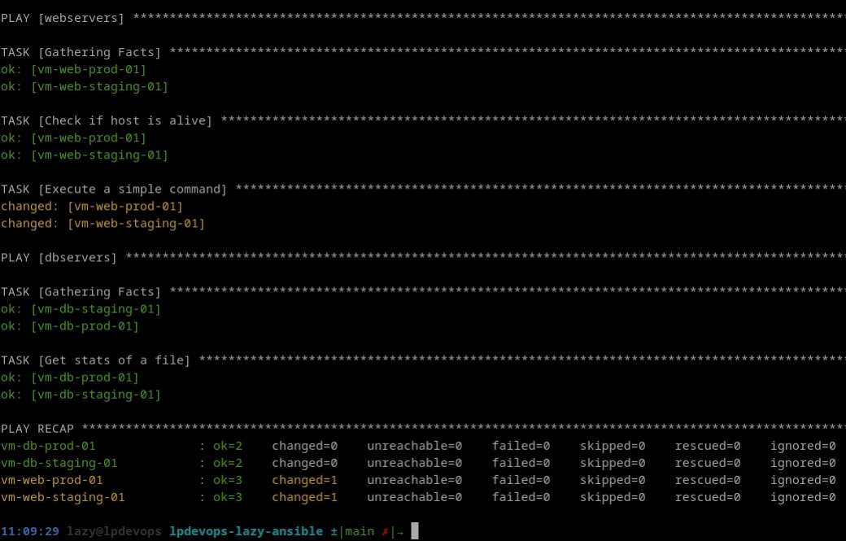The width and height of the screenshot is (846, 541).
Task: Click host name vm-web-prod-01 in the recap
Action: click(x=52, y=480)
